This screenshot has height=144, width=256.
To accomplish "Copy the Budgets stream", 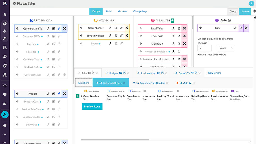I will point(124,73).
